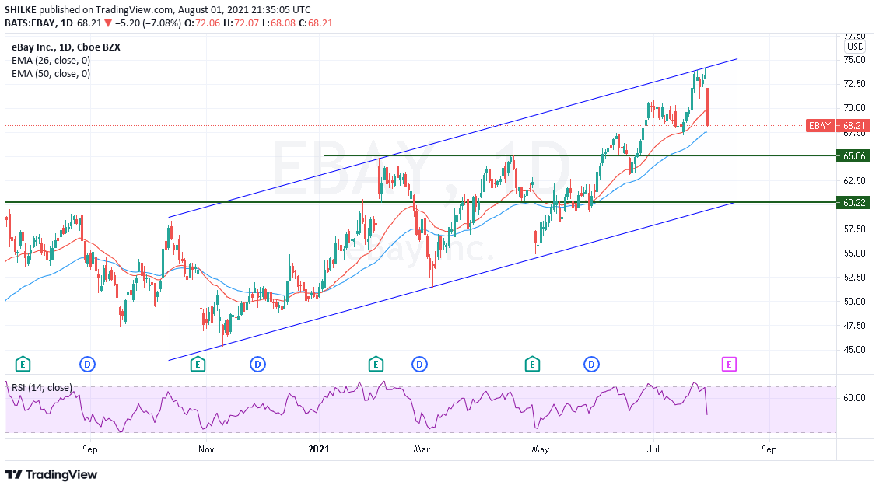This screenshot has height=489, width=879.
Task: Click the 55.00 price axis label
Action: 854,253
